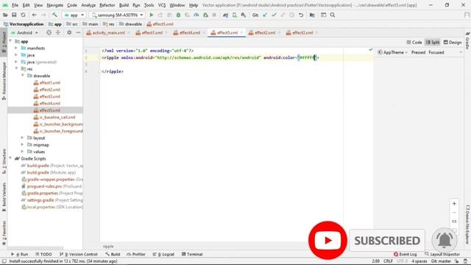Click the Project Structure folder icon

312,15
